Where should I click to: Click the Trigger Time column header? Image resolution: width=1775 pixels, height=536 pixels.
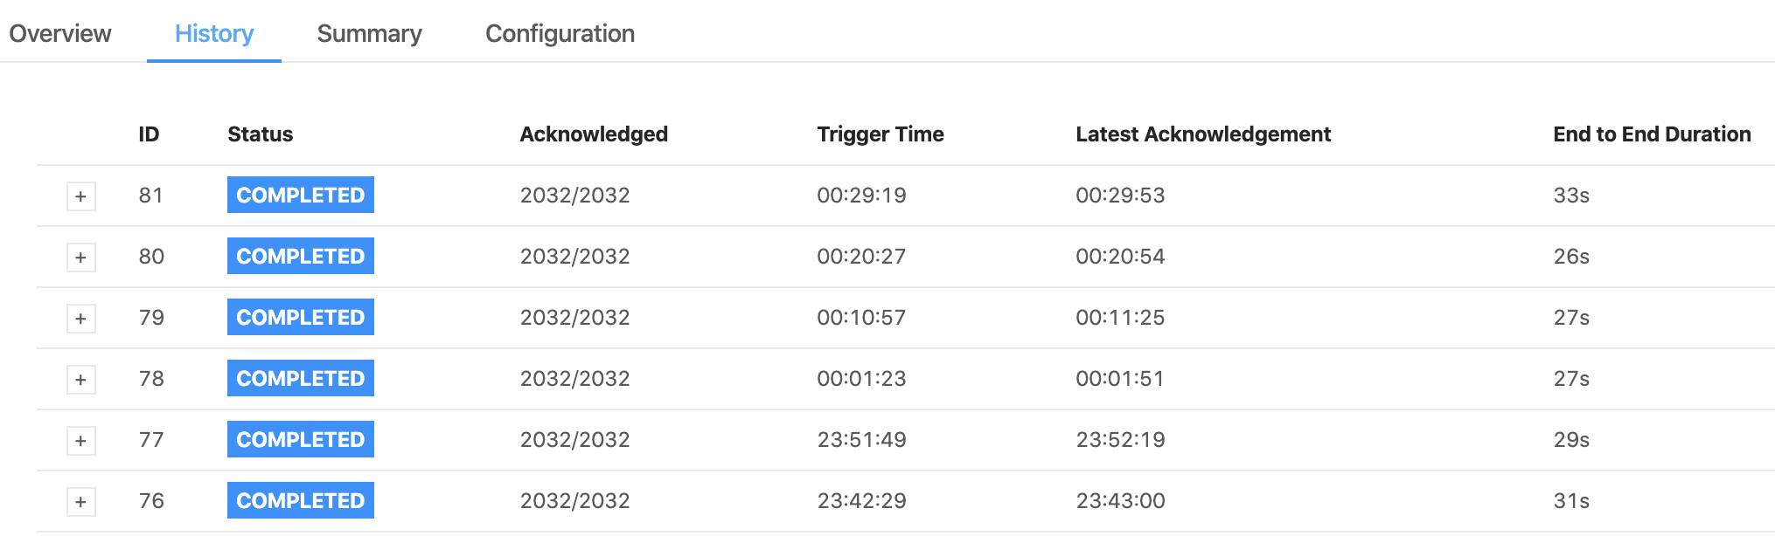click(x=880, y=134)
